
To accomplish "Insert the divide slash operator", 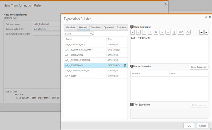I will tap(150, 32).
